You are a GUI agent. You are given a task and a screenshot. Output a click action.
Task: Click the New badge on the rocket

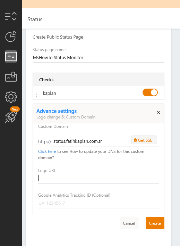click(x=15, y=109)
